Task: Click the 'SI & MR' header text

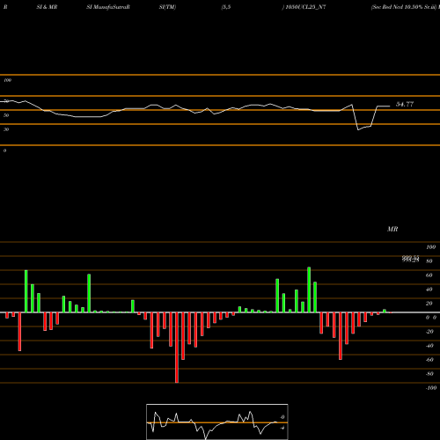Action: [47, 7]
